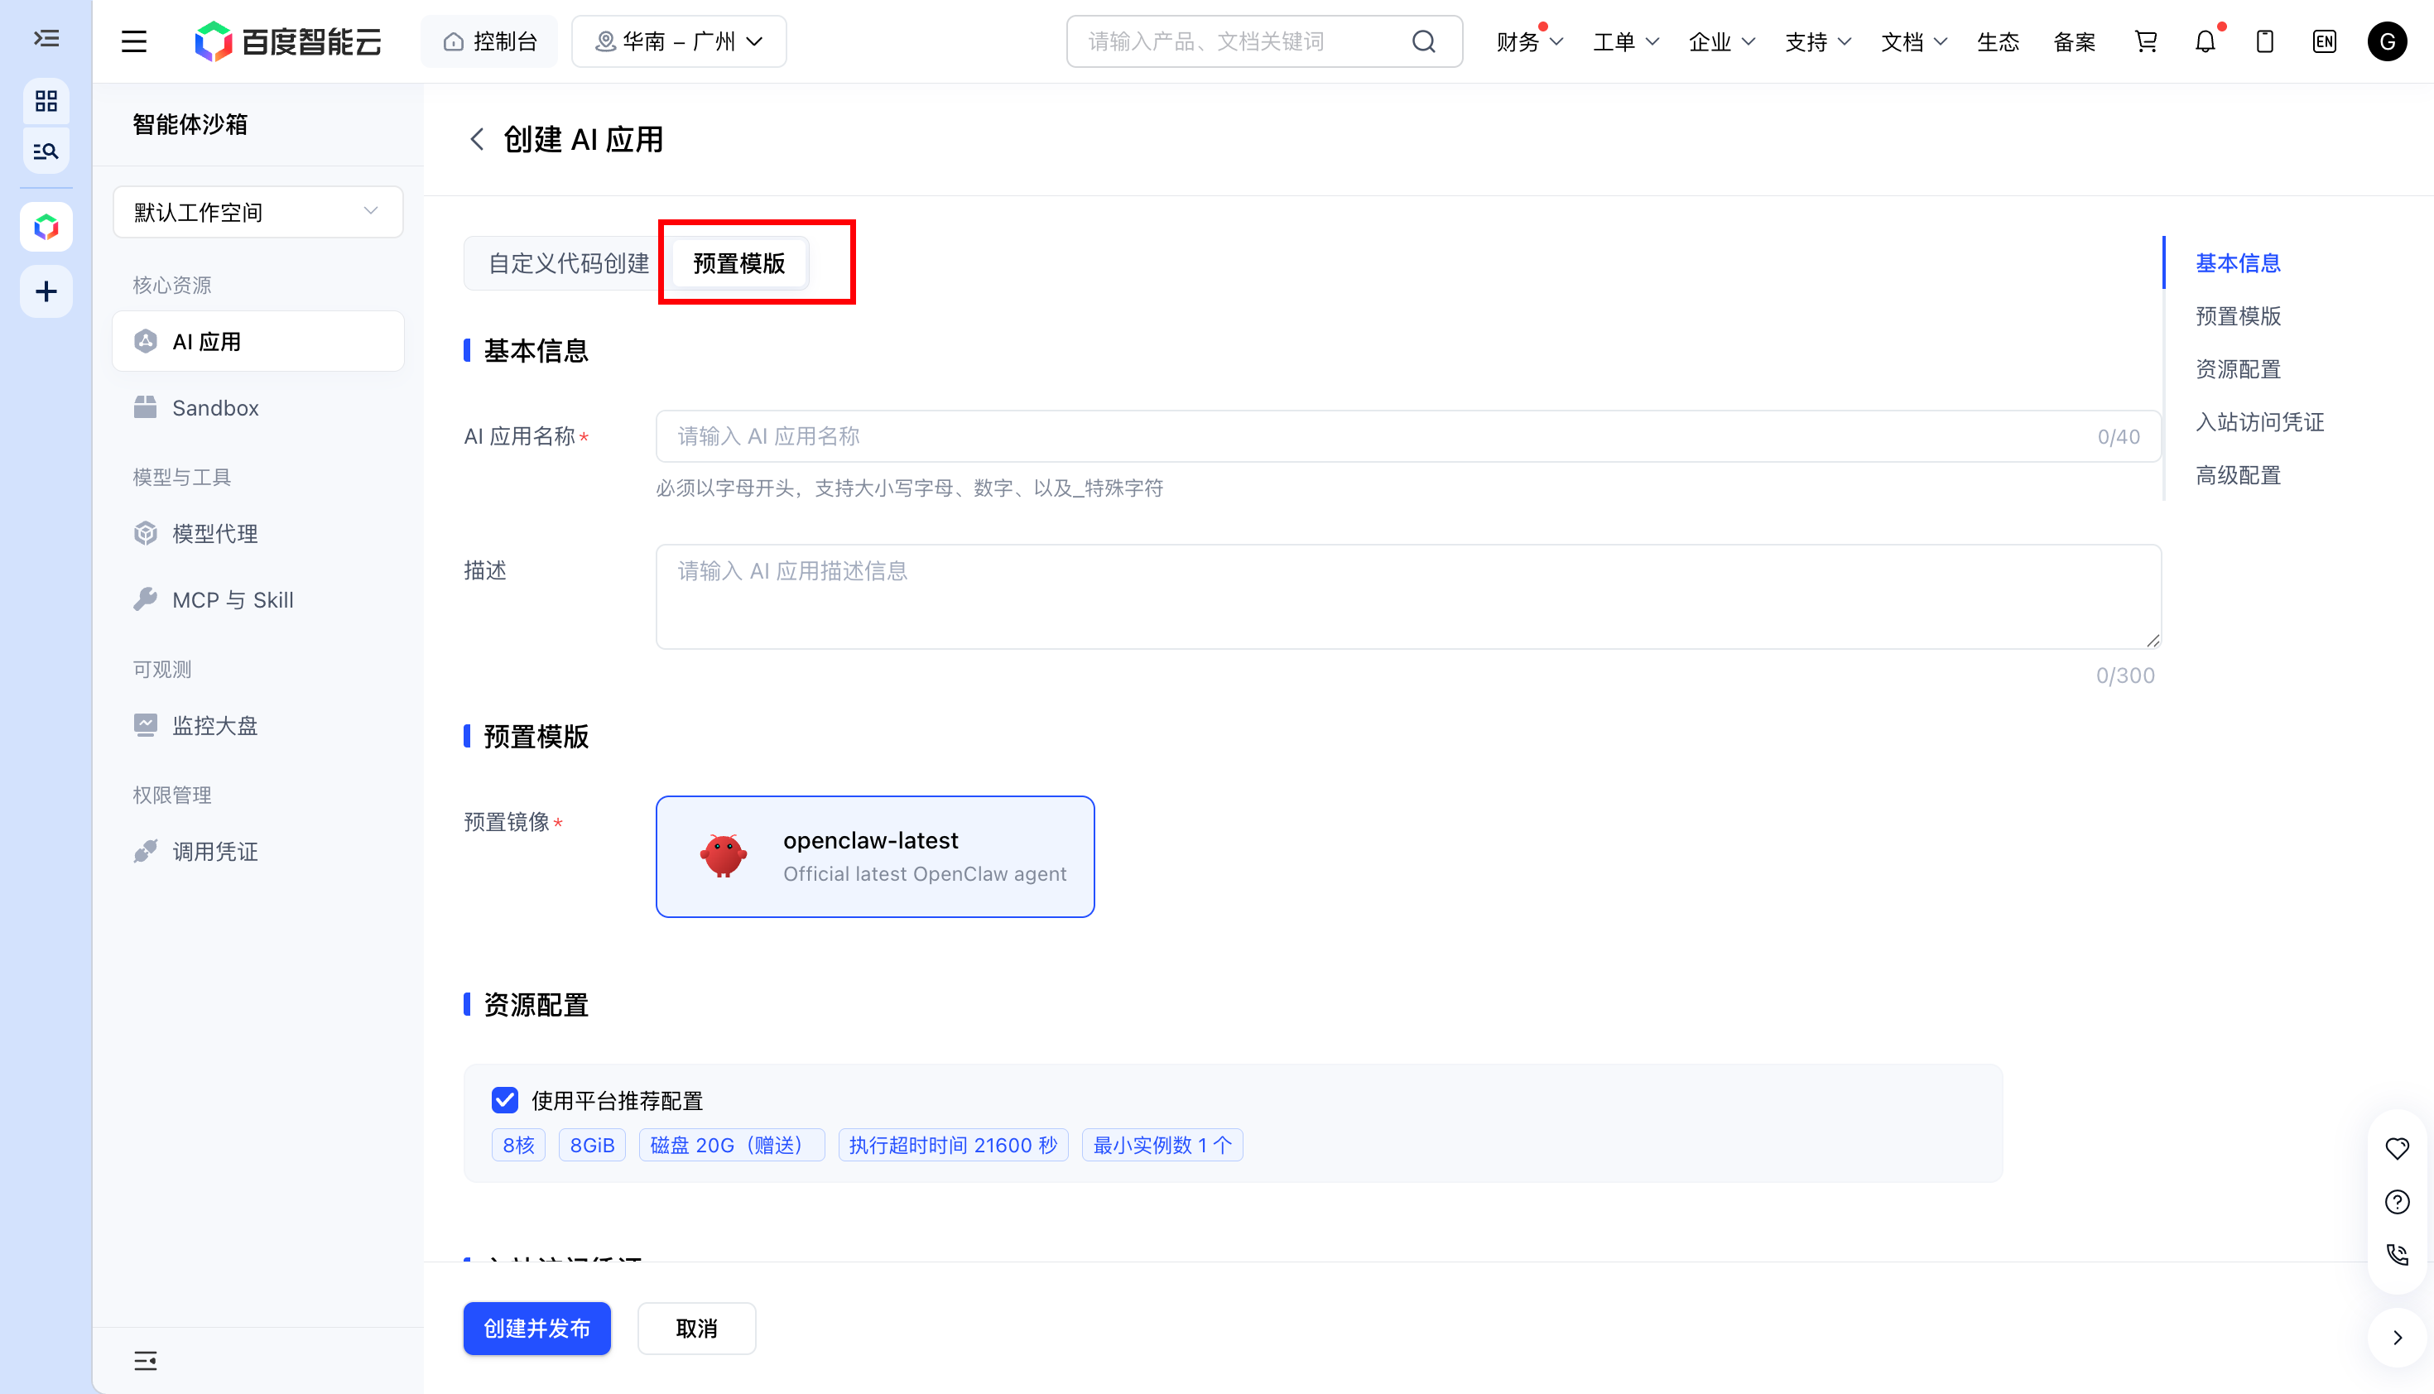
Task: Open the hamburger main menu
Action: (134, 41)
